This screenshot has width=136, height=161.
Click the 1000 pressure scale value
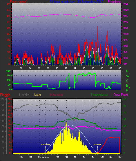[x=126, y=34]
